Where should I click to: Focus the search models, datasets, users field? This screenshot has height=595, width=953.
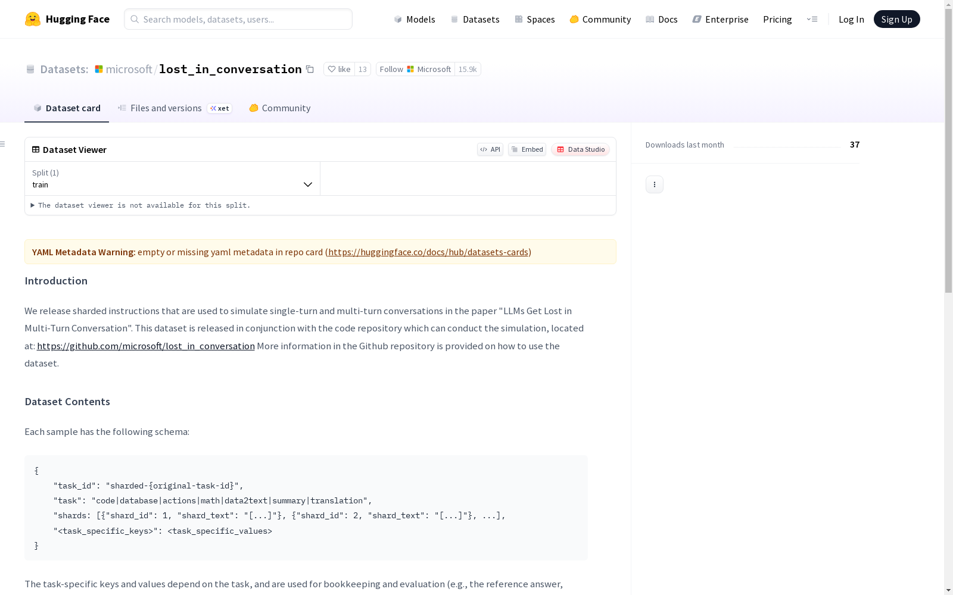pos(238,19)
